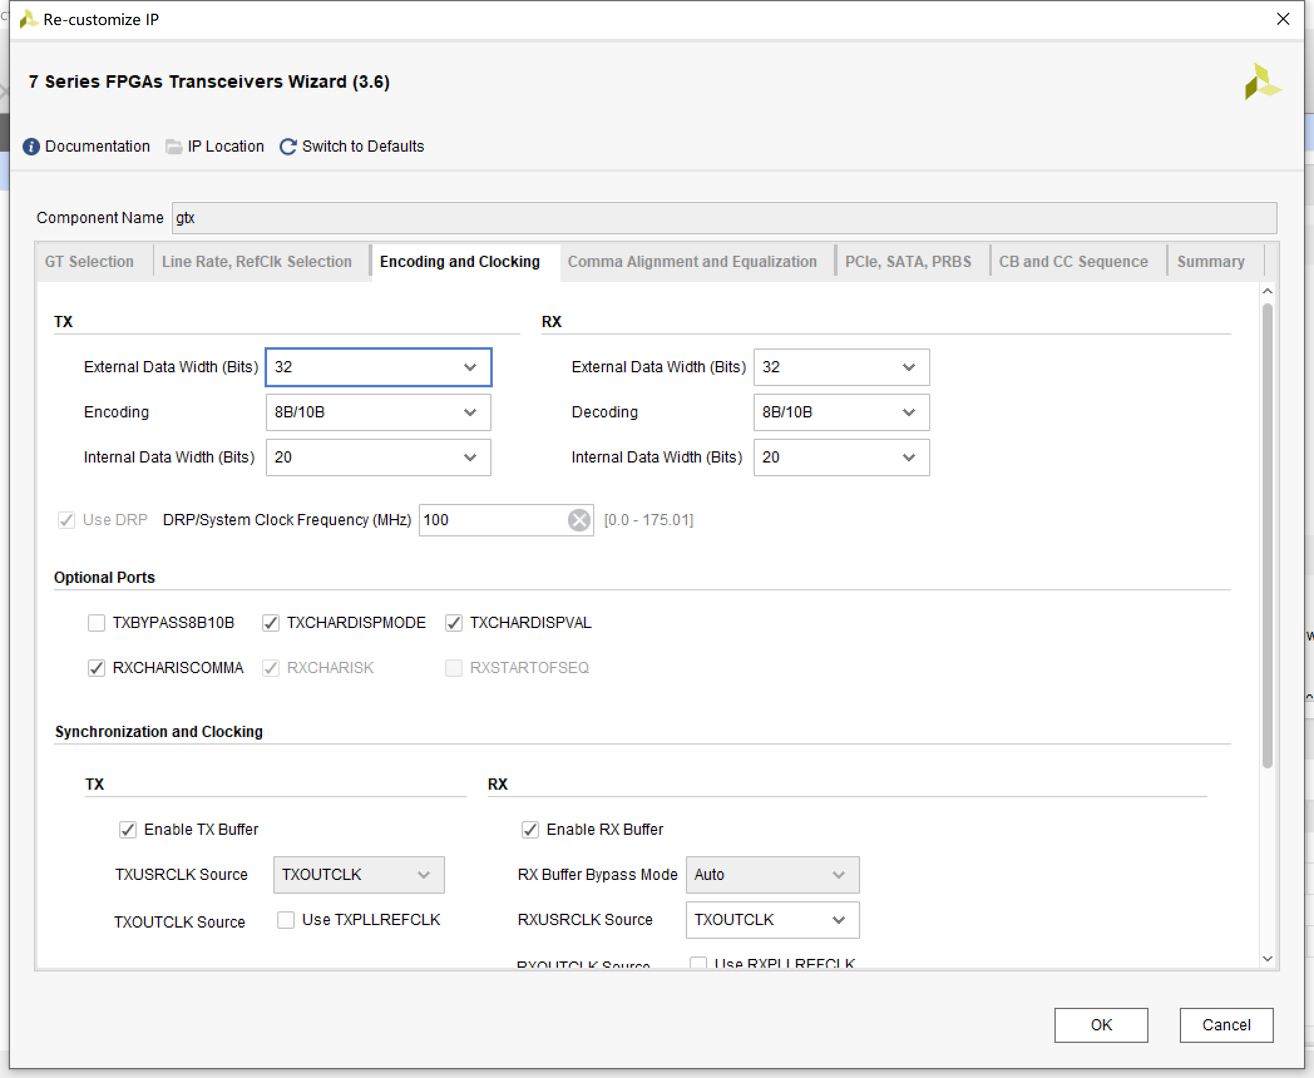
Task: Uncheck the TXCHARDISPVAL option
Action: pyautogui.click(x=454, y=623)
